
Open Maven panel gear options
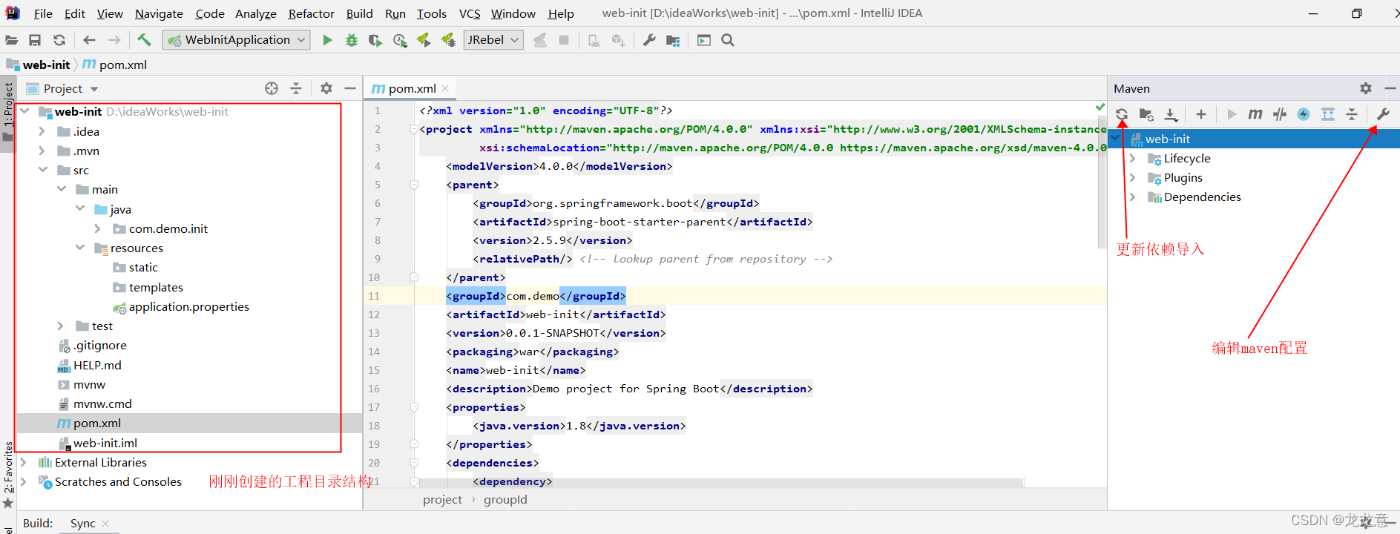coord(1366,88)
